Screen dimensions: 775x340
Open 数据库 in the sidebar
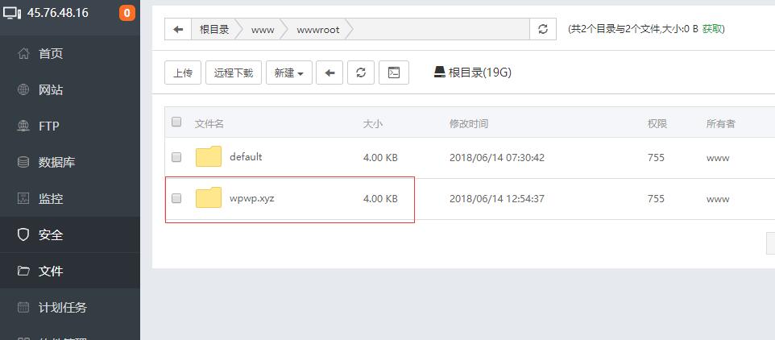coord(56,163)
